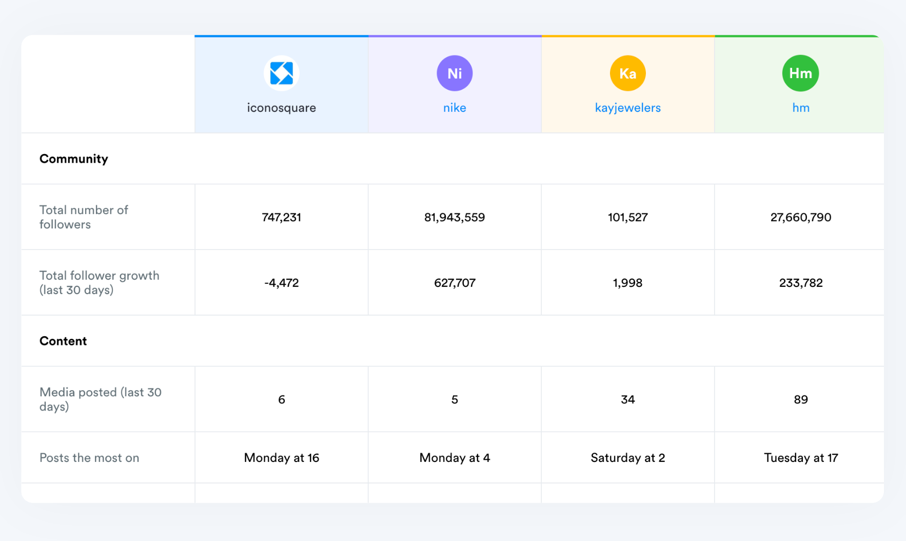Select Nike's total followers value 81,943,559
This screenshot has width=906, height=541.
coord(454,217)
